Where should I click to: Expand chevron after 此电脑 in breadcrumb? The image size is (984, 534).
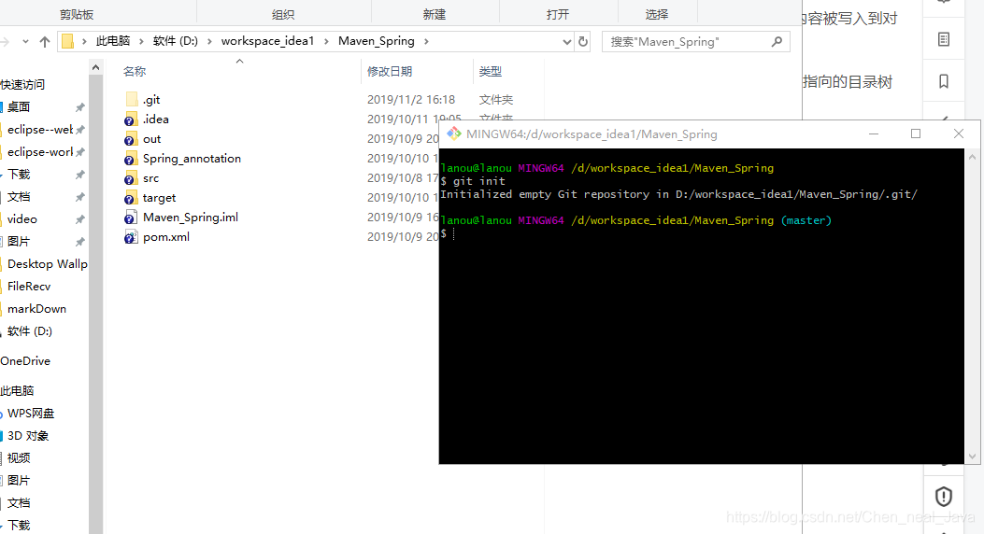point(141,41)
